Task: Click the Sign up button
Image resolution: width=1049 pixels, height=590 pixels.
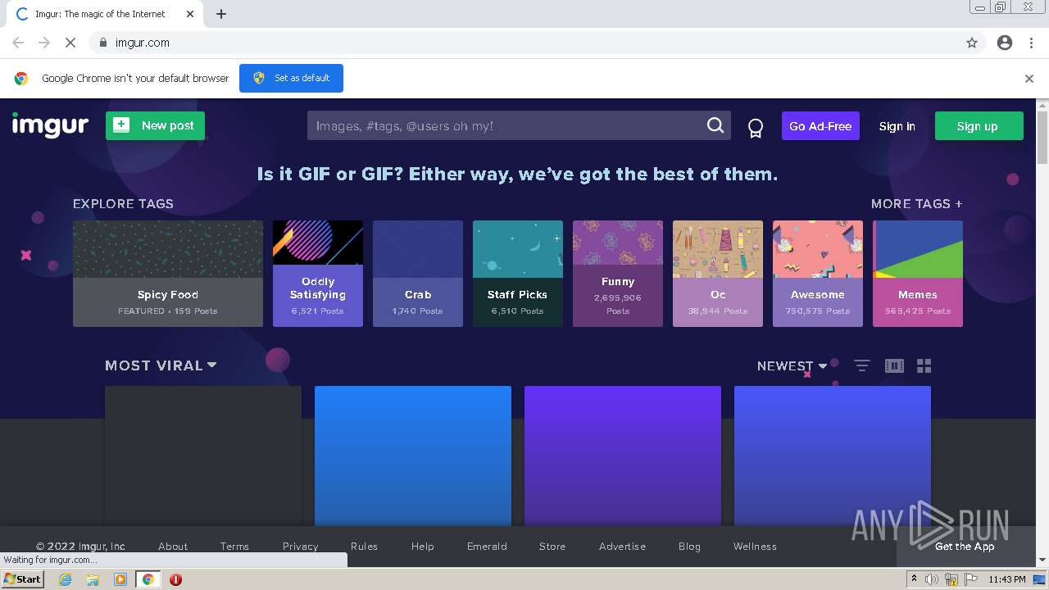Action: [979, 126]
